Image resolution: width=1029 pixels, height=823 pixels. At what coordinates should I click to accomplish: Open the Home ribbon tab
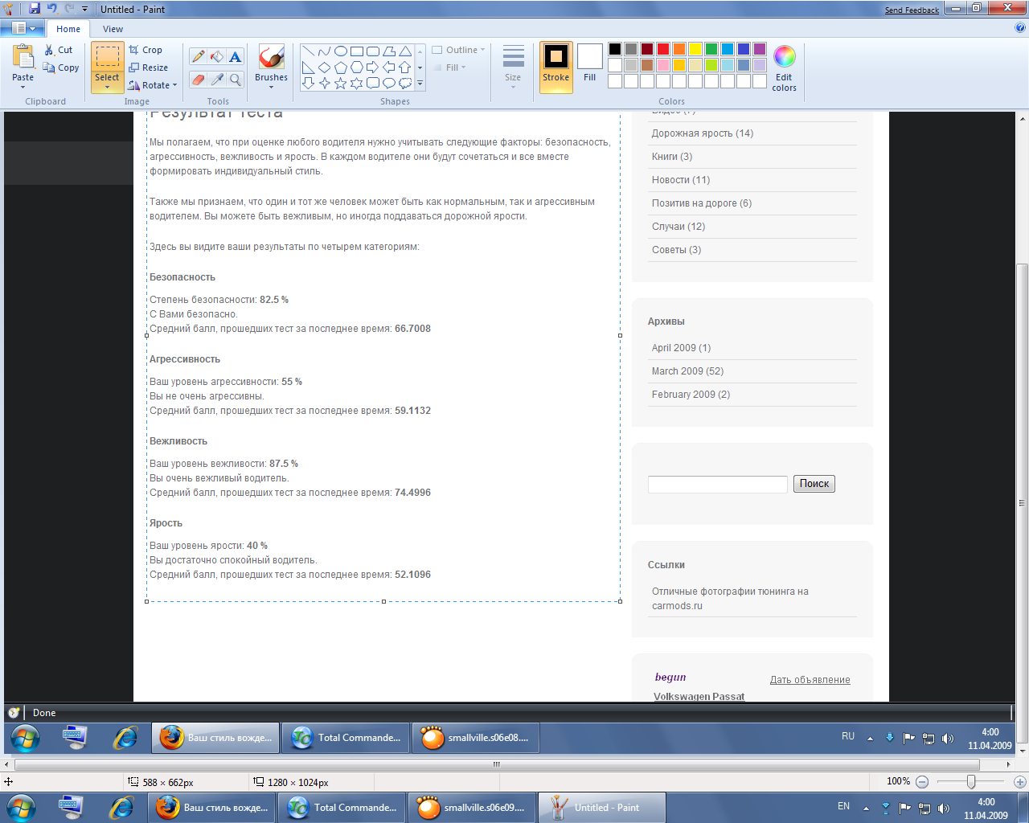pyautogui.click(x=68, y=29)
